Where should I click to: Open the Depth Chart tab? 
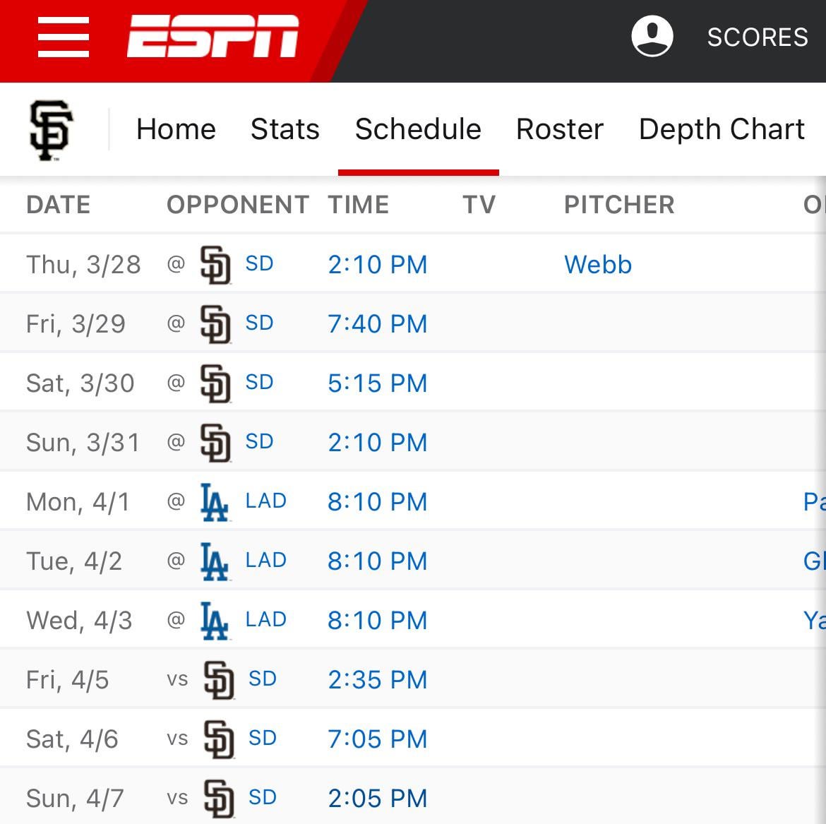point(722,129)
